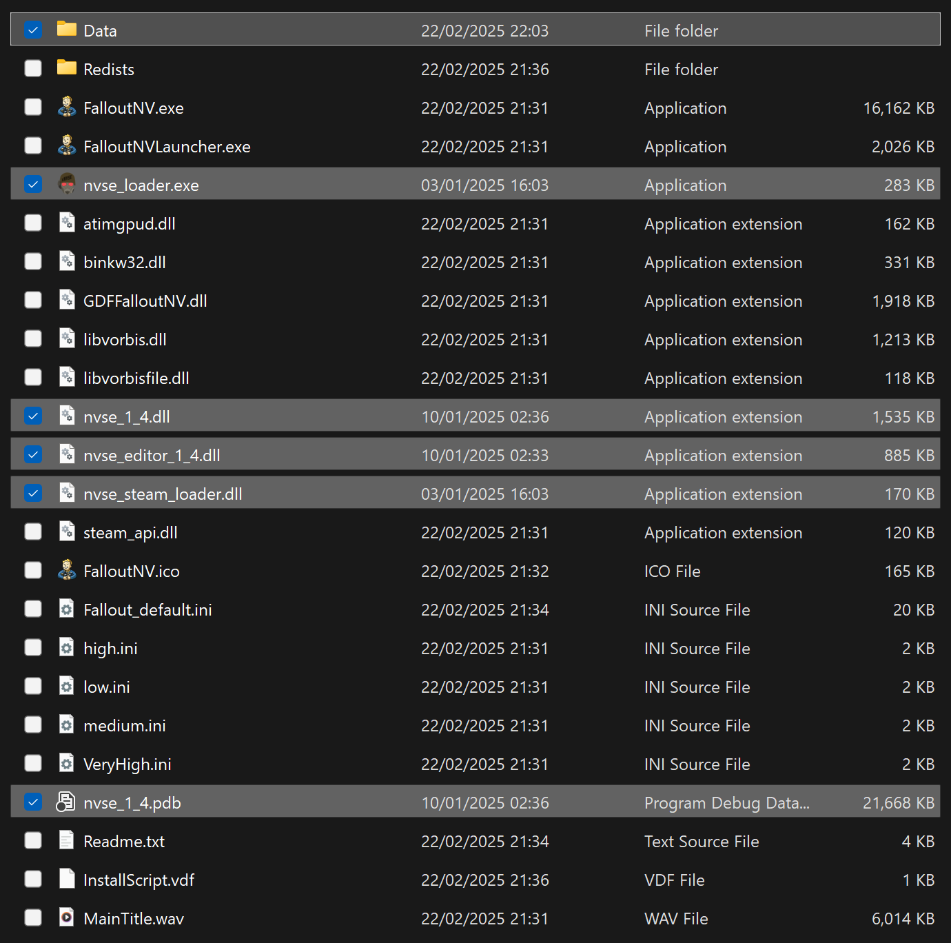Check the box next to InstallScript.vdf
Image resolution: width=951 pixels, height=943 pixels.
[33, 879]
